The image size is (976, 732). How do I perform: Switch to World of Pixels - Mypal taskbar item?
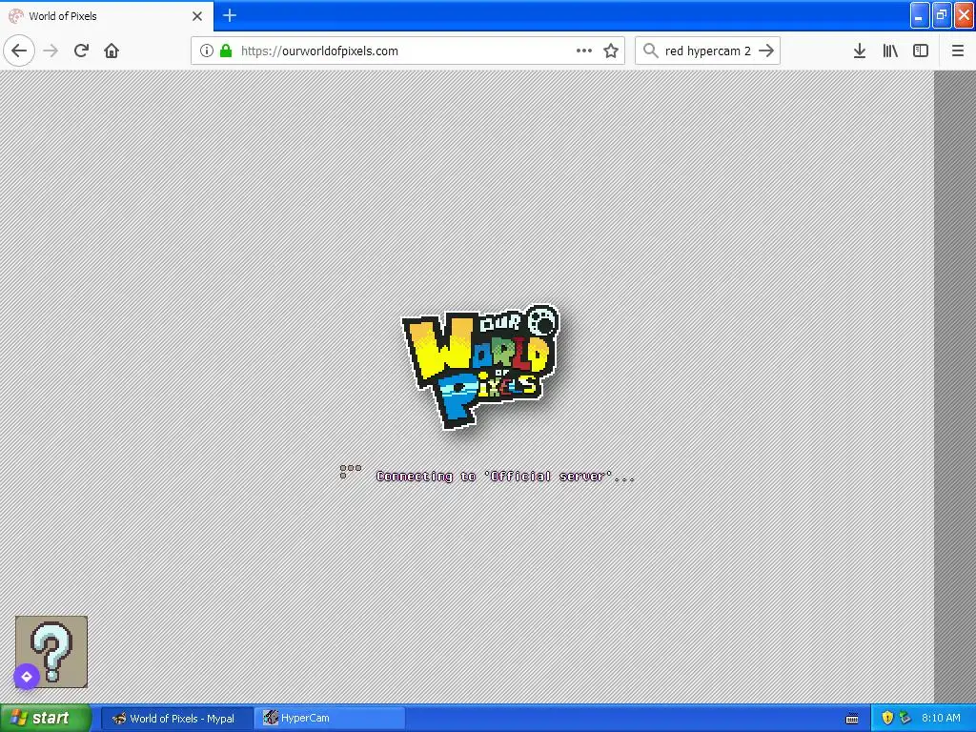point(176,719)
